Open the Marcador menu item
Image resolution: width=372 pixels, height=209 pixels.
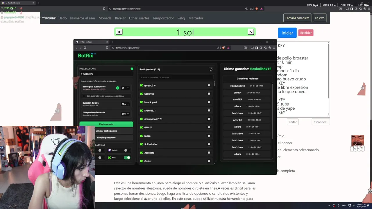point(196,18)
